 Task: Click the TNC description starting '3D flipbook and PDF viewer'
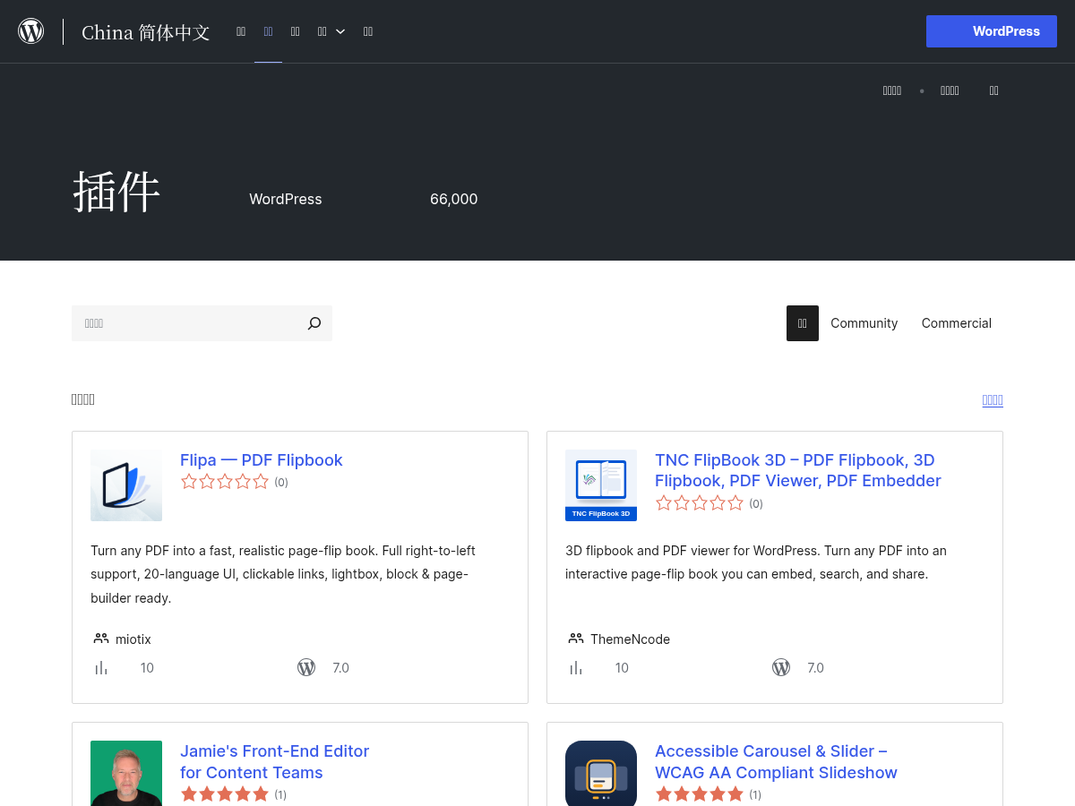756,562
